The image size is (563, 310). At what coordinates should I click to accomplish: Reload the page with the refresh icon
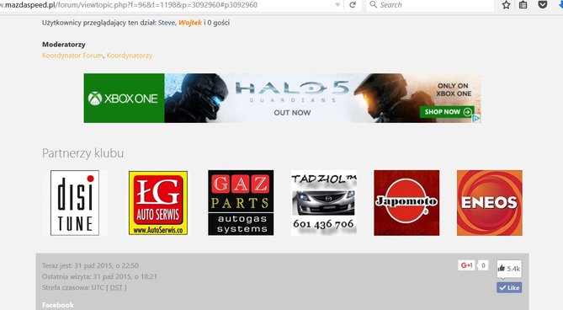[353, 5]
